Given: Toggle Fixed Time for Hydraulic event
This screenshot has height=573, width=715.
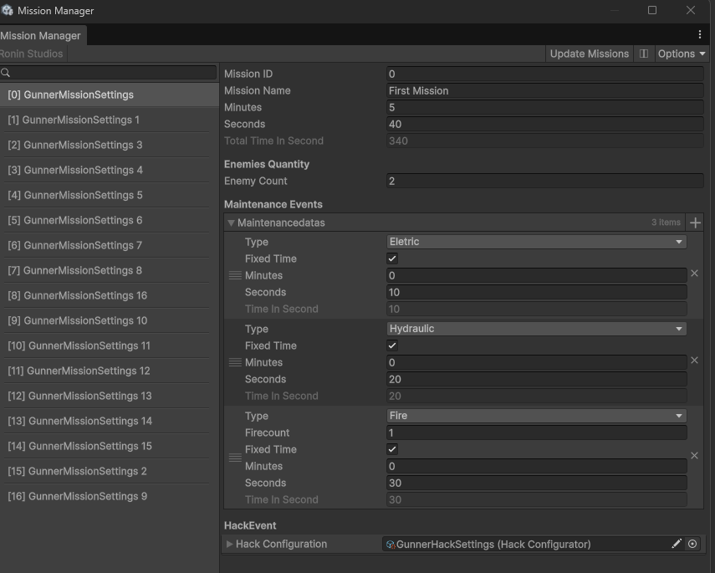Looking at the screenshot, I should point(392,345).
